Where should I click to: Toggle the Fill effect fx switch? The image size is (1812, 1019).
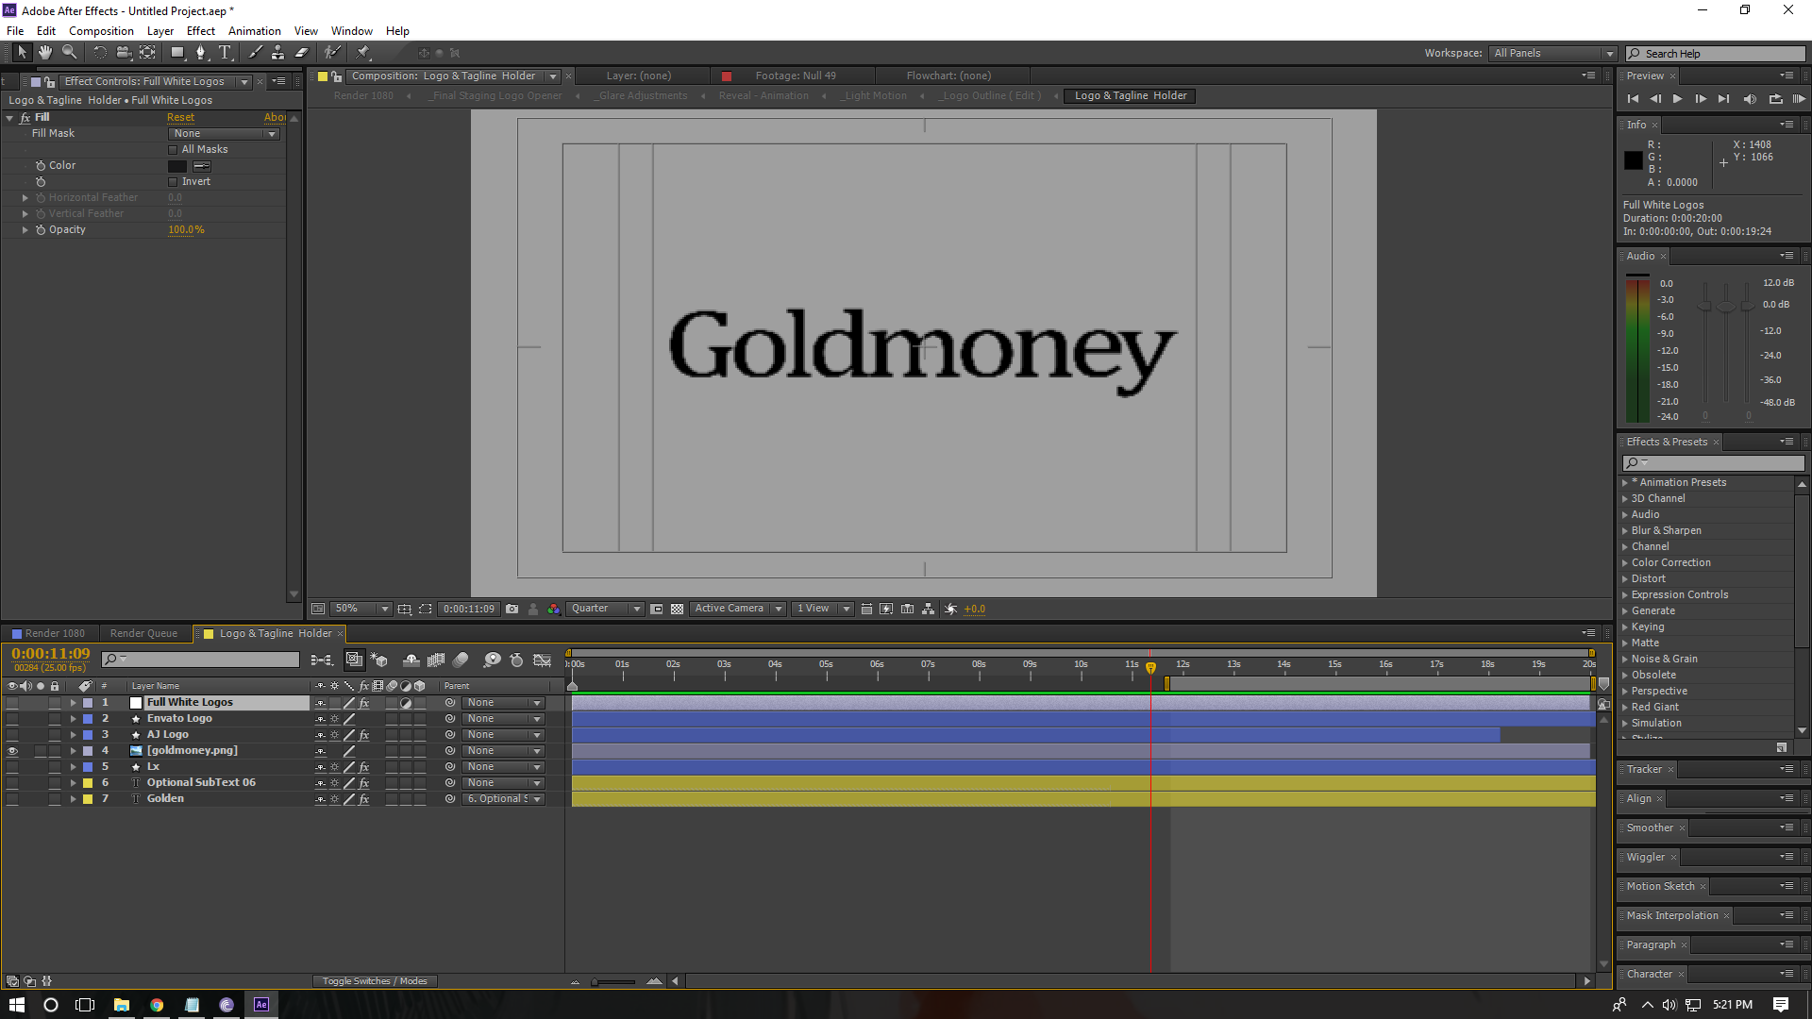pos(25,118)
